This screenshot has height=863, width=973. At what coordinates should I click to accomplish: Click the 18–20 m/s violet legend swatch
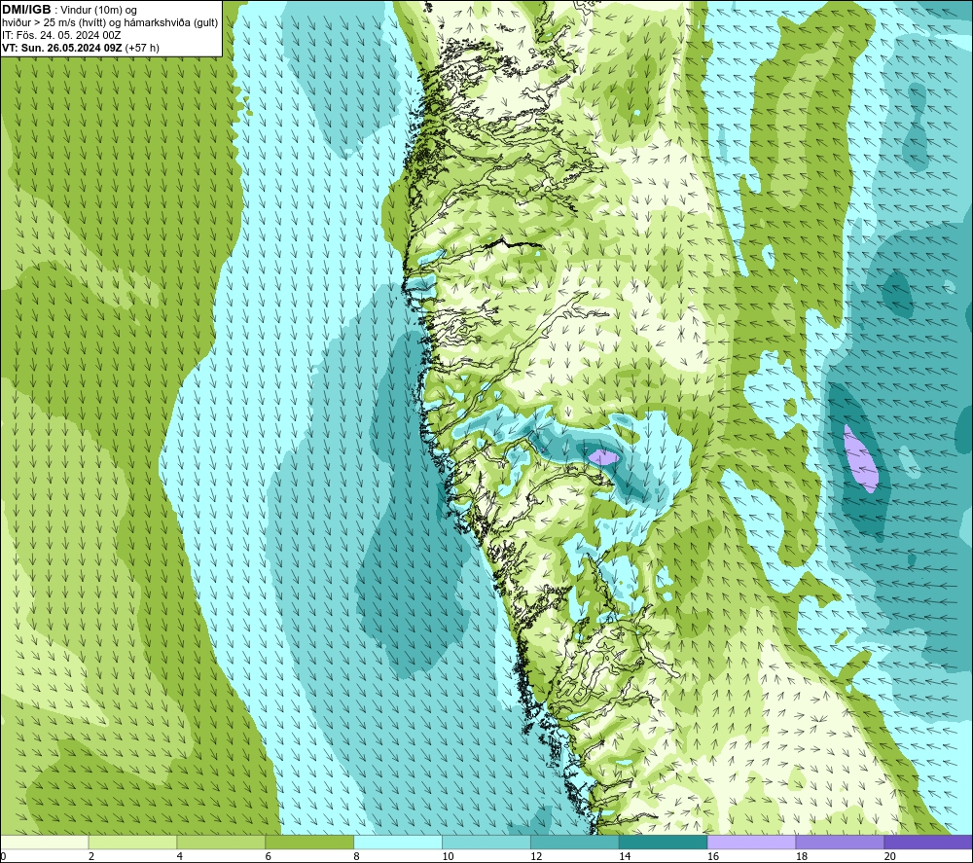pyautogui.click(x=841, y=842)
